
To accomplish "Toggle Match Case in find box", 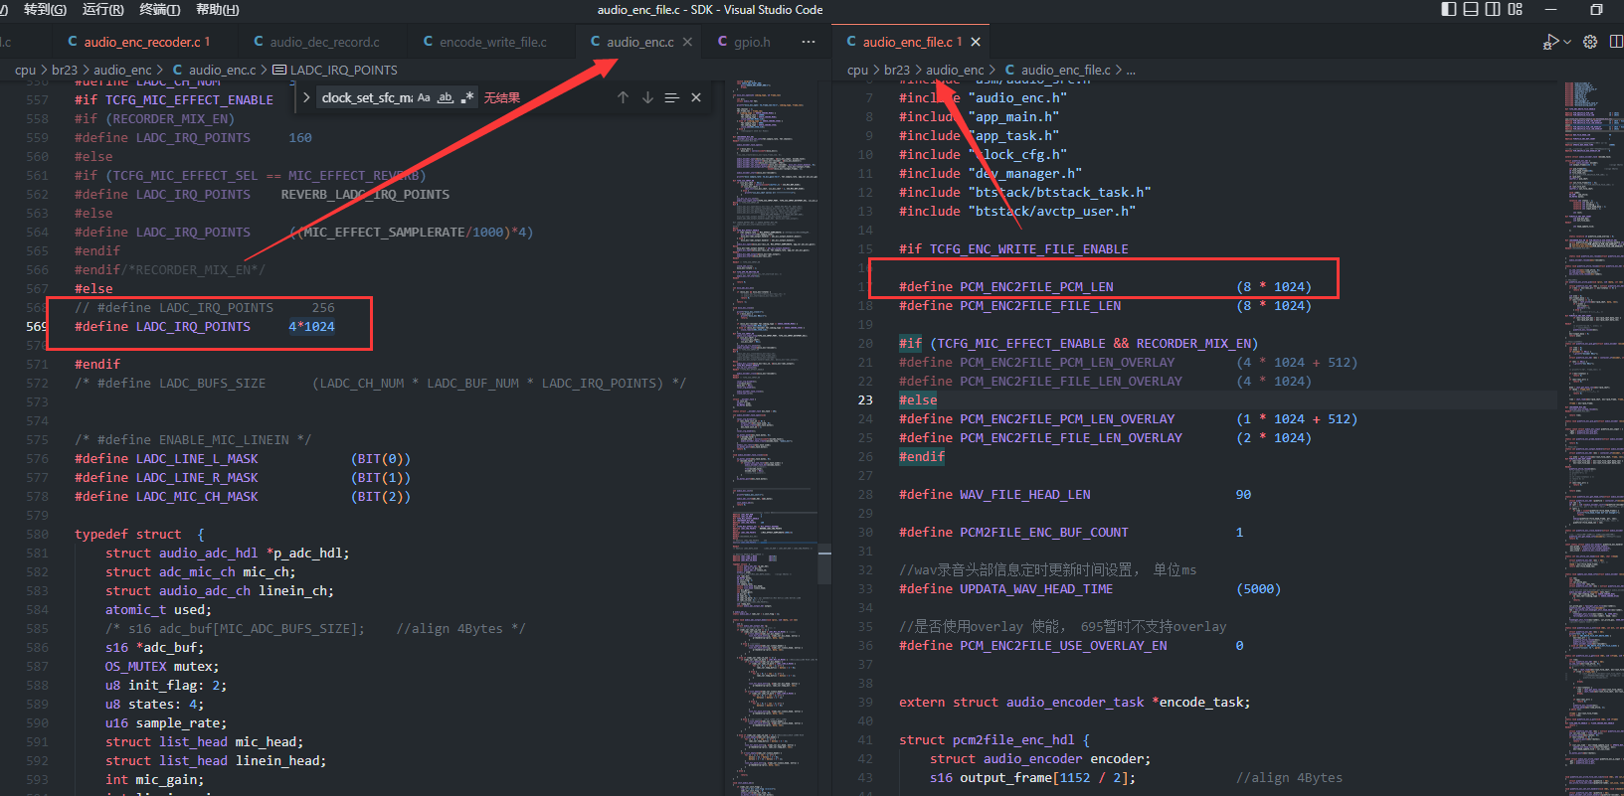I will click(424, 97).
